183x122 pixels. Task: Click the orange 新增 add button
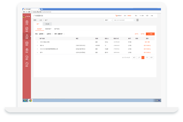click(150, 34)
